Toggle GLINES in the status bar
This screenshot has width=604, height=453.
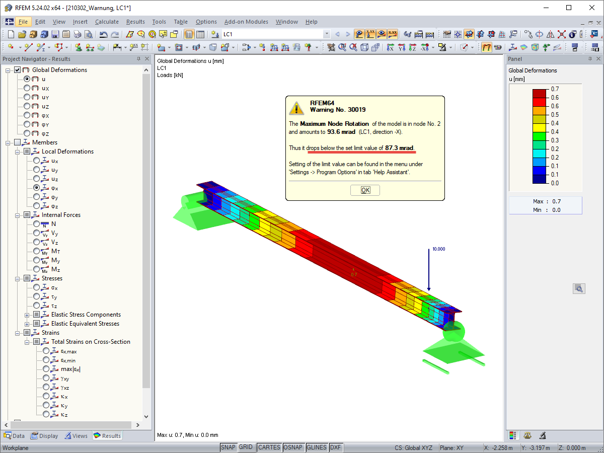click(x=317, y=447)
